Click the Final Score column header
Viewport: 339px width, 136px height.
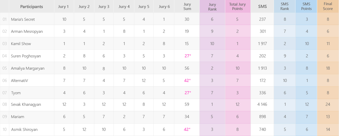tap(328, 7)
